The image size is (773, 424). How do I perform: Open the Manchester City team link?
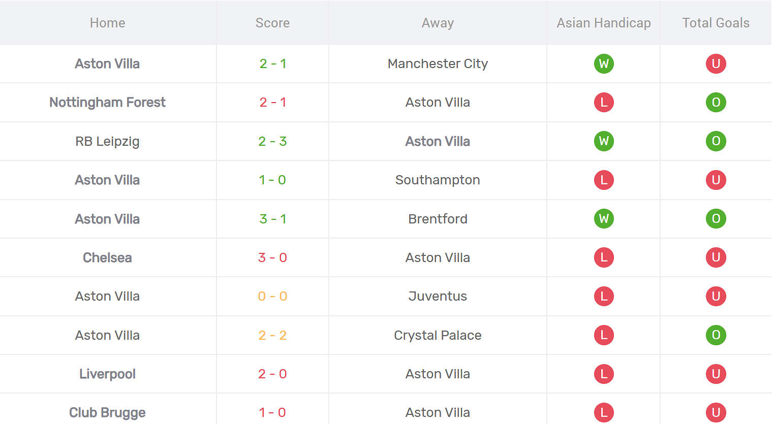pyautogui.click(x=438, y=64)
